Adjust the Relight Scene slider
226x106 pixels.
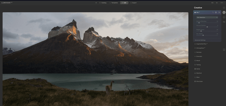tap(207, 31)
